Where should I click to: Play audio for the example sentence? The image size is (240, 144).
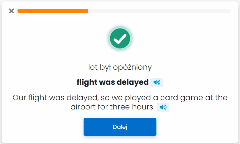tap(163, 107)
